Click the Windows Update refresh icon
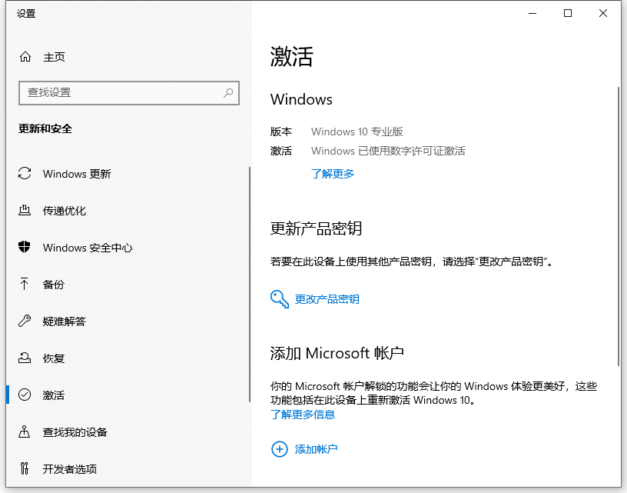The image size is (627, 493). tap(25, 173)
